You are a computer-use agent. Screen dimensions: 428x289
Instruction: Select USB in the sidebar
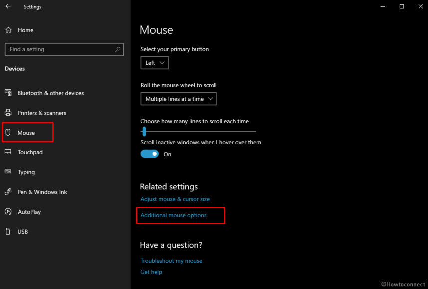[x=22, y=231]
